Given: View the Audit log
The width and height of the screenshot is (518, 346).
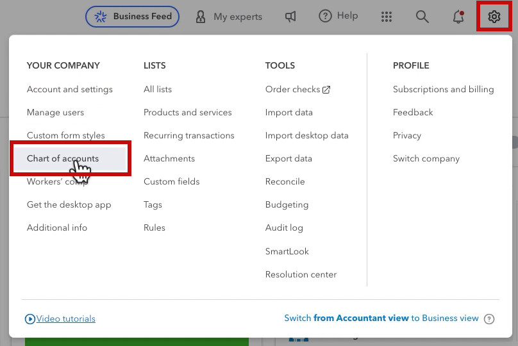Looking at the screenshot, I should click(284, 228).
